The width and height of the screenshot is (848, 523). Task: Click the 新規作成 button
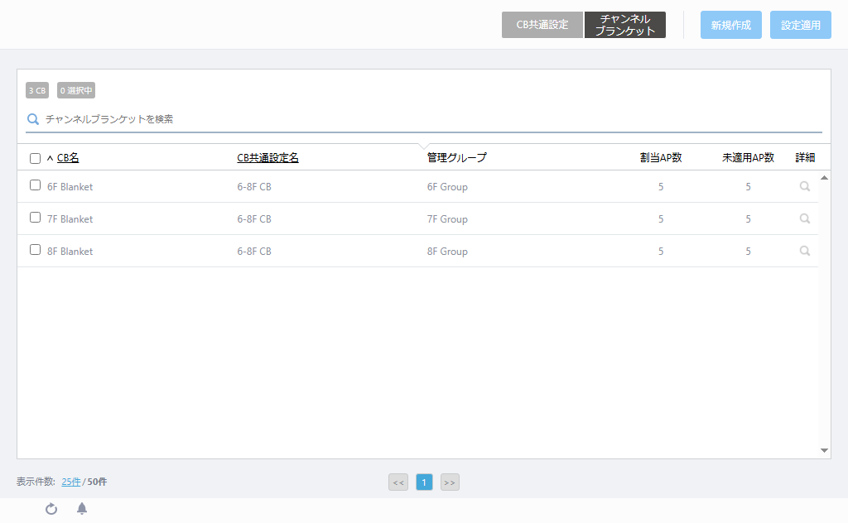pyautogui.click(x=731, y=25)
